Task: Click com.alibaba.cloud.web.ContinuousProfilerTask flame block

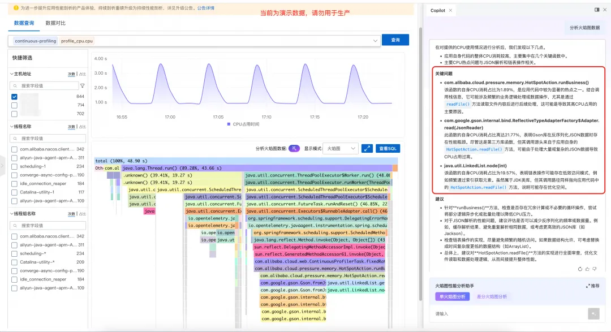Action: point(320,261)
